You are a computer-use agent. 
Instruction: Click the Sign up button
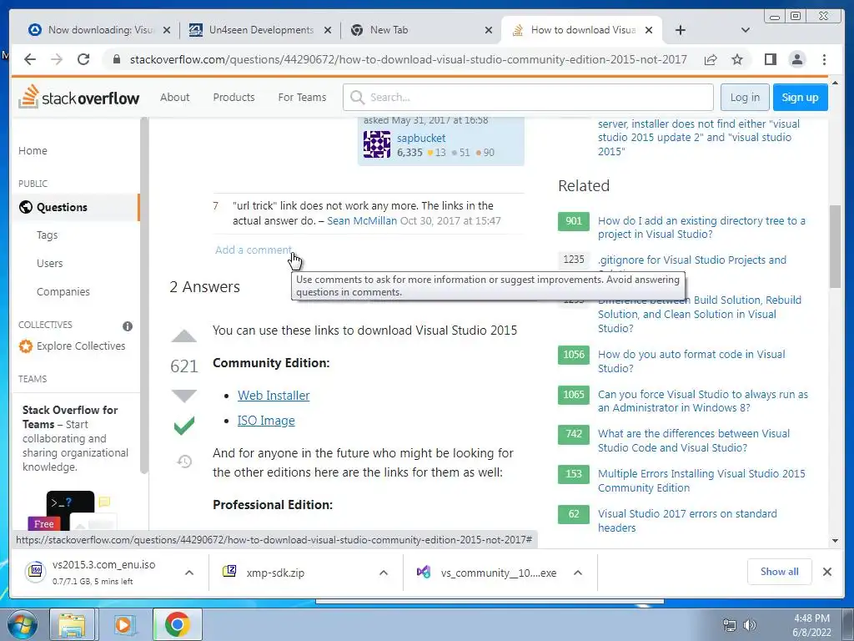(800, 97)
